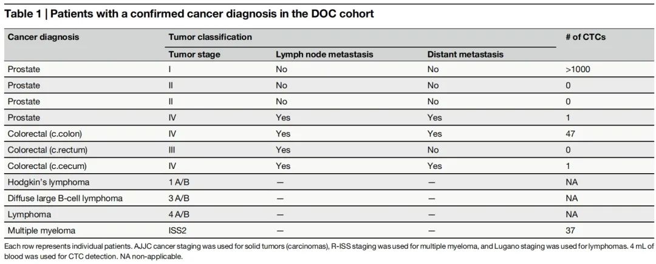This screenshot has width=656, height=264.
Task: Select the CTC count value 47
Action: pyautogui.click(x=570, y=134)
